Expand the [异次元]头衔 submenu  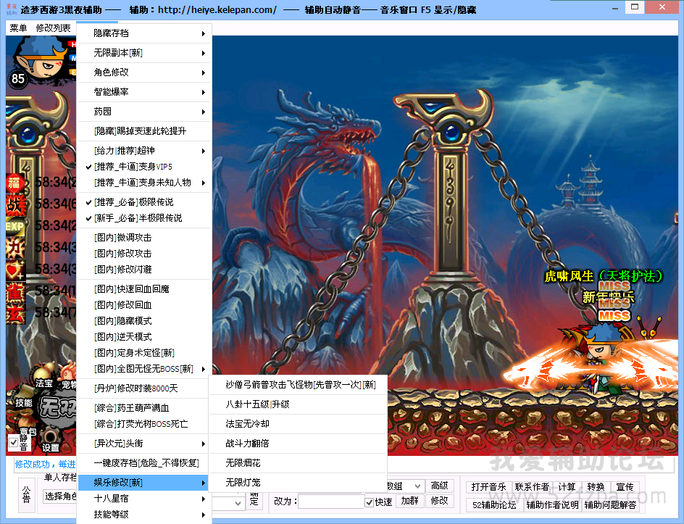(144, 444)
